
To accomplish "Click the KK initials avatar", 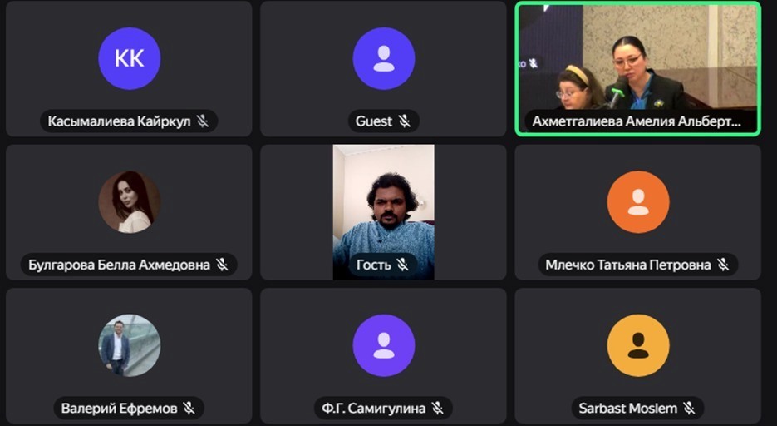I will [x=130, y=58].
